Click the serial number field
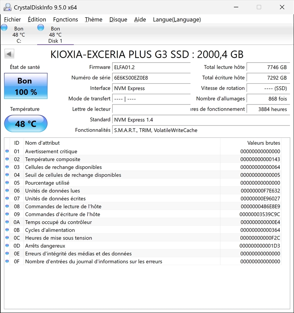 tap(151, 77)
